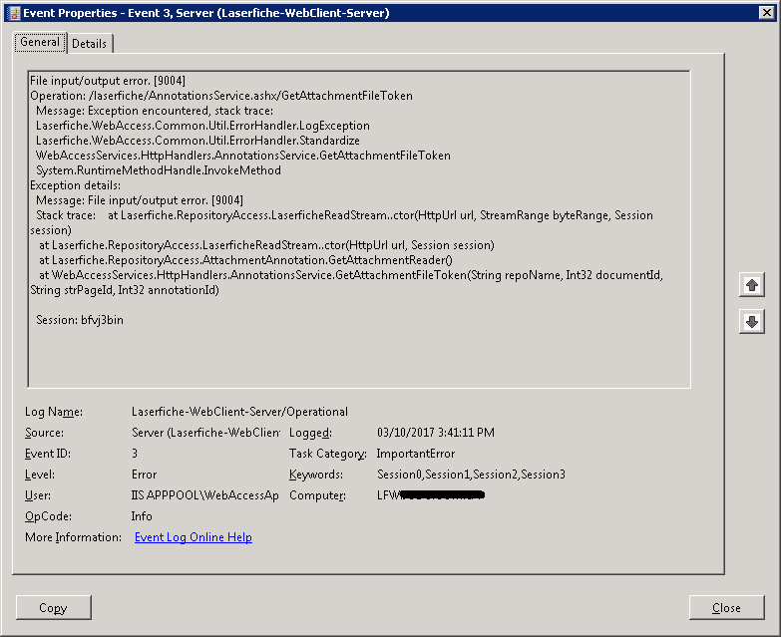Click the System.RuntimeMethodHandle.InvokeMethod line
This screenshot has width=781, height=637.
159,170
